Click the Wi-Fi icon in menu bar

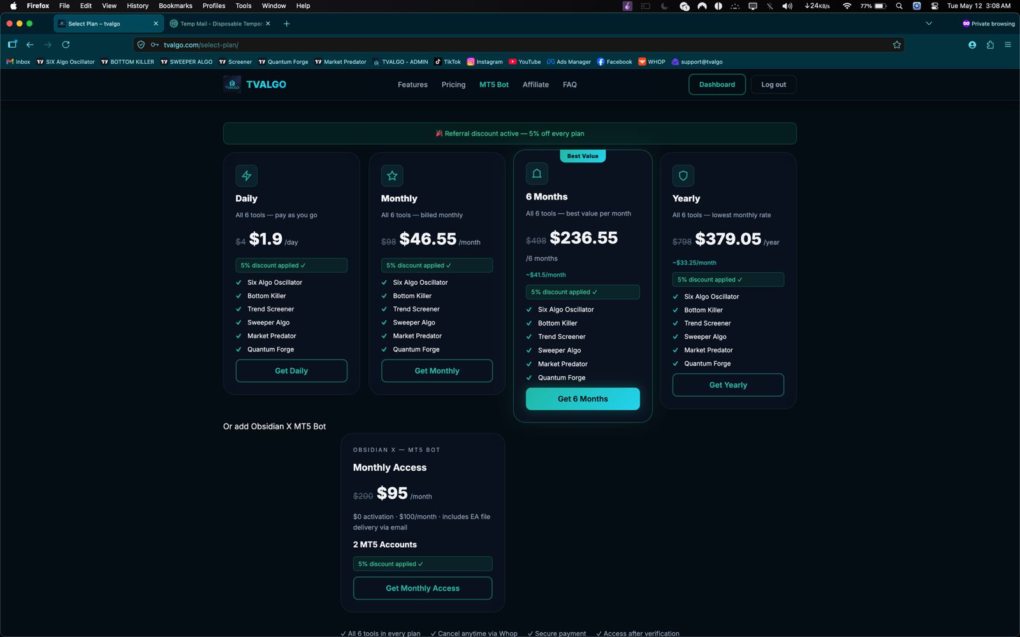coord(847,6)
